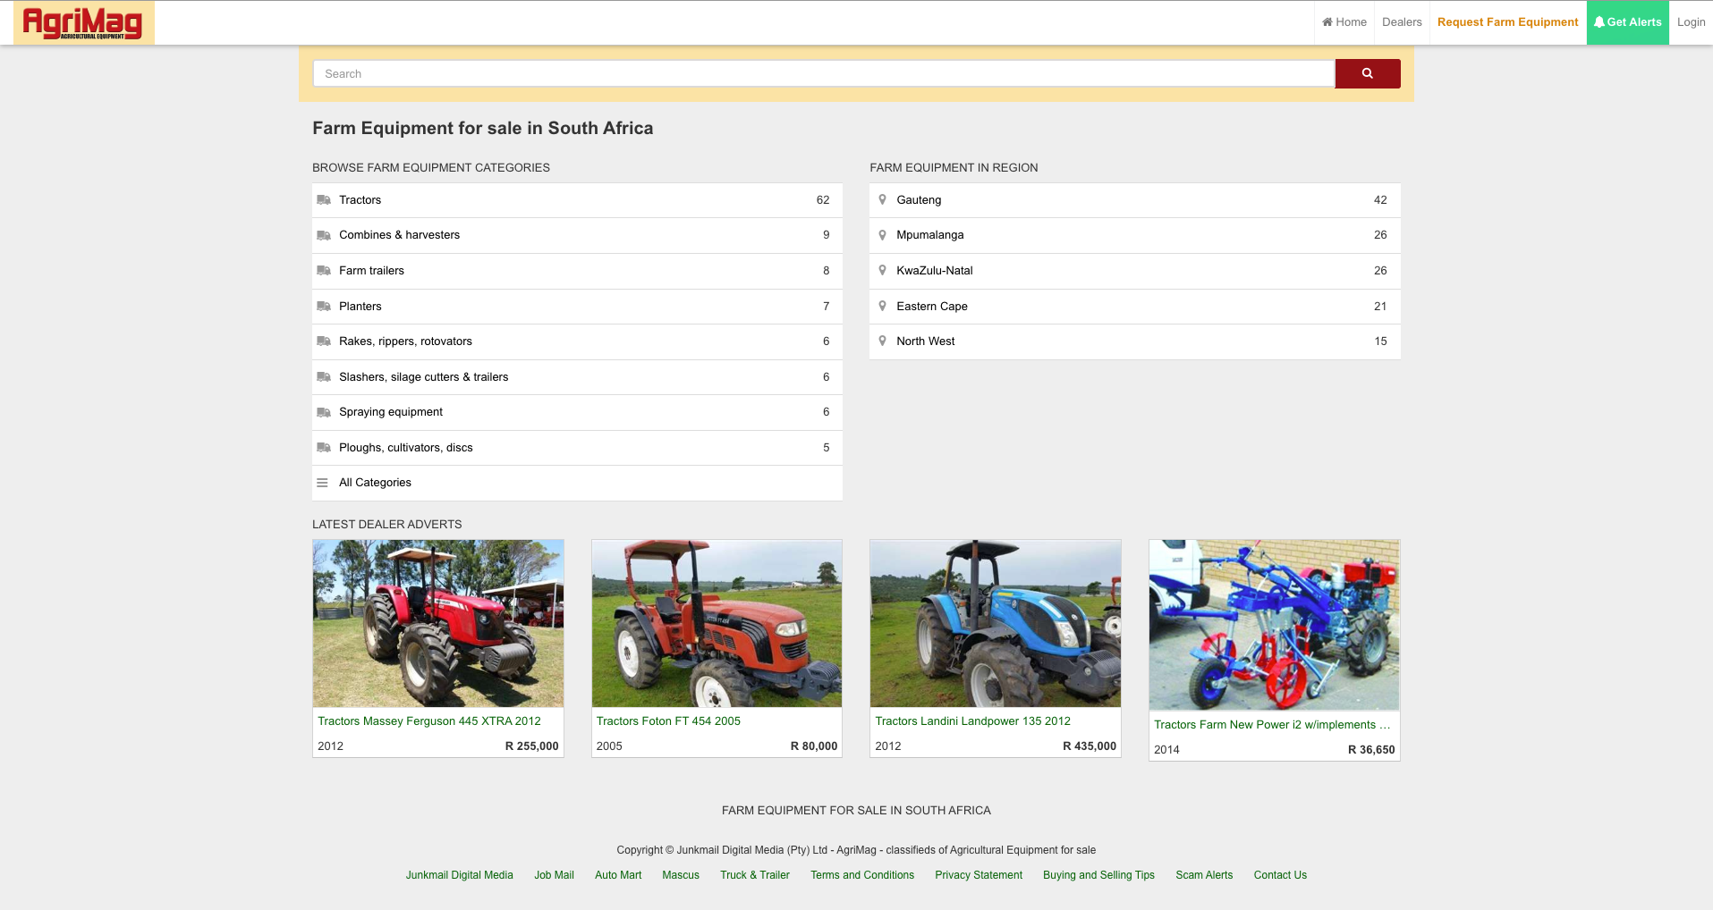The image size is (1713, 910).
Task: Click the truck icon beside Spraying equipment
Action: pyautogui.click(x=324, y=412)
